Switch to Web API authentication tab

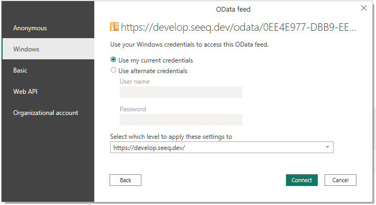tap(48, 91)
